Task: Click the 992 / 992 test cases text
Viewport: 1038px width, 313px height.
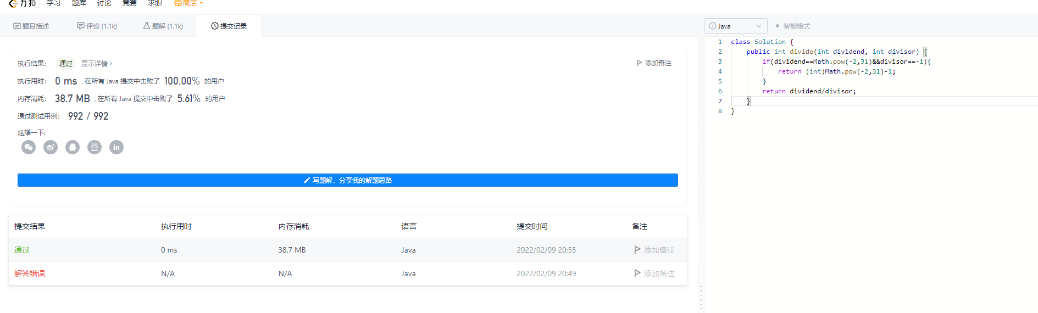Action: (x=88, y=116)
